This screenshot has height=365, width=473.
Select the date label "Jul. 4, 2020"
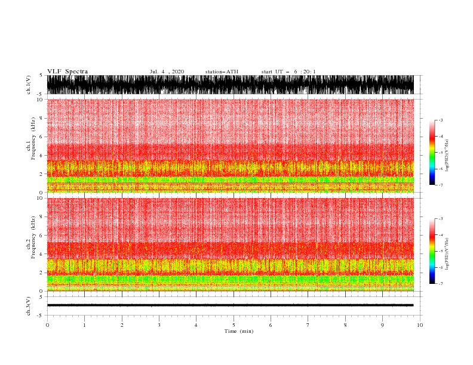tap(167, 72)
